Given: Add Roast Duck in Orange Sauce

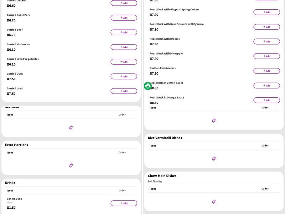Looking at the screenshot, I should click(x=266, y=100).
